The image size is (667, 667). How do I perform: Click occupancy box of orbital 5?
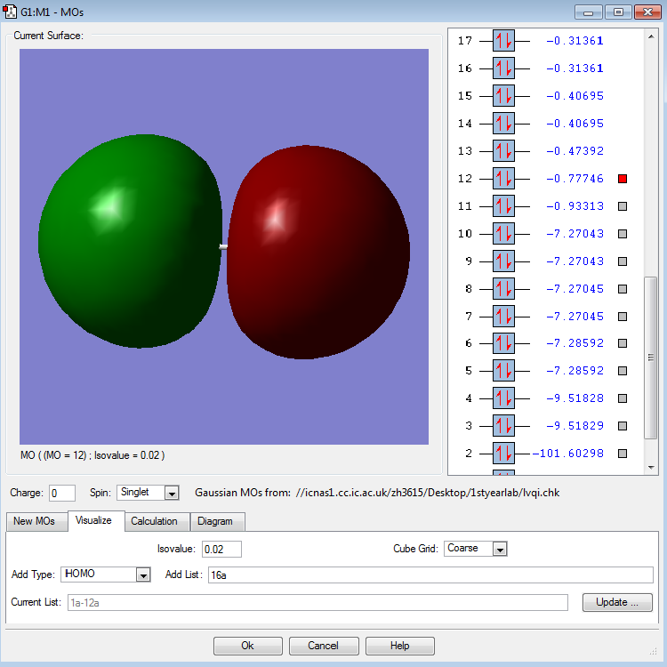(503, 371)
